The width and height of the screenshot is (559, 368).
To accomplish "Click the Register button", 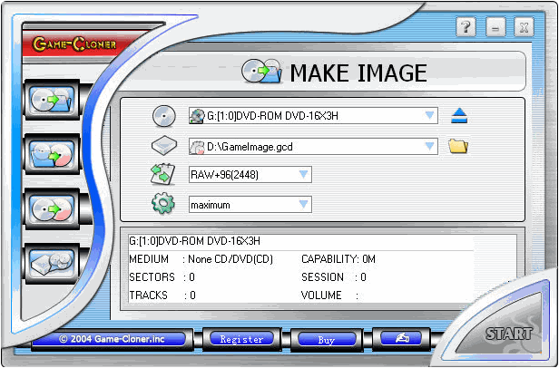I will [241, 339].
